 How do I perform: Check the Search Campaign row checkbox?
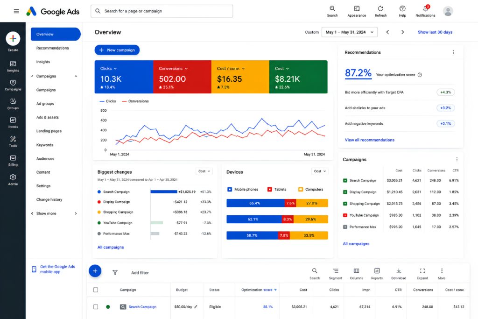[96, 307]
